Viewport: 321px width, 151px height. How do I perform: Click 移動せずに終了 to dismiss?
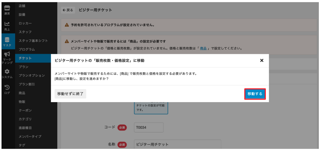(x=70, y=93)
